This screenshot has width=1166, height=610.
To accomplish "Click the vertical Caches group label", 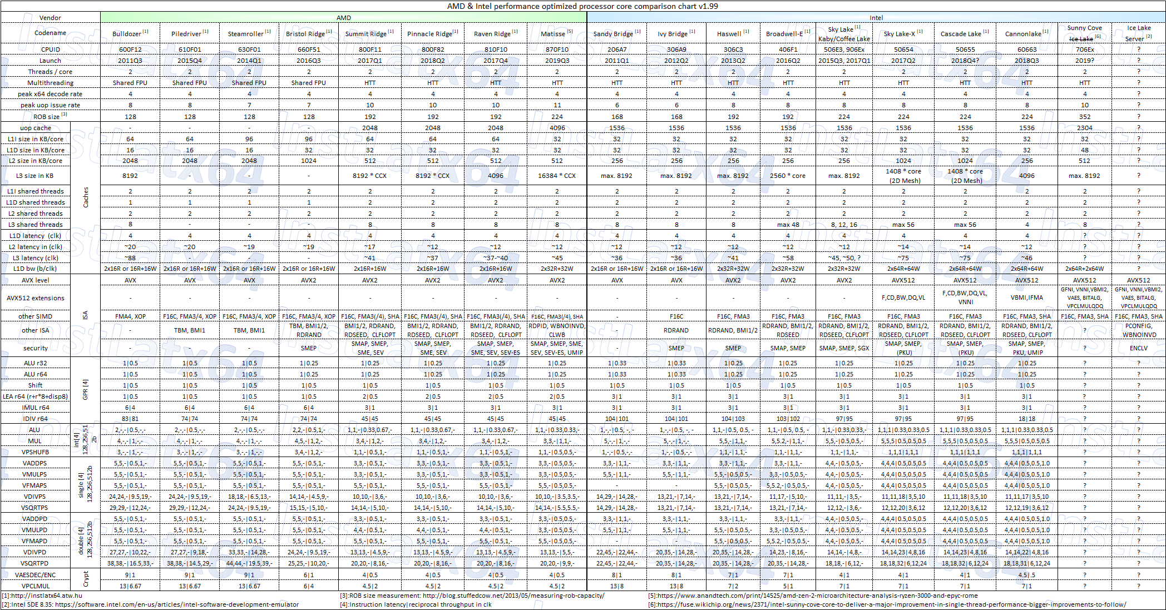I will (86, 197).
